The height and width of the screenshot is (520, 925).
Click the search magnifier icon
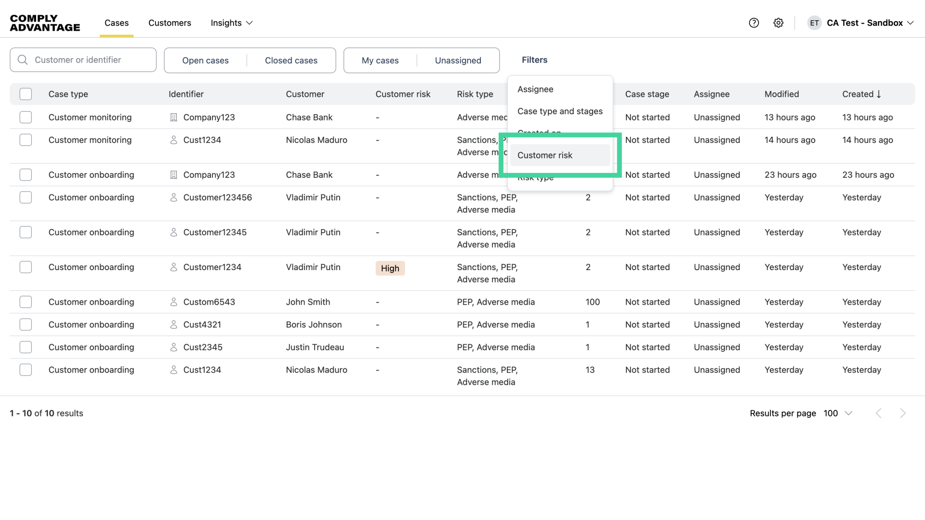(x=23, y=60)
